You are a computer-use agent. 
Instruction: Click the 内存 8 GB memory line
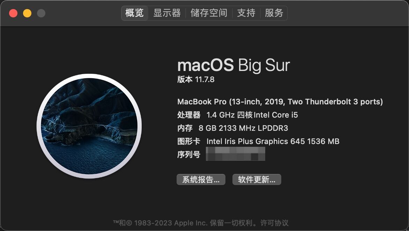233,128
